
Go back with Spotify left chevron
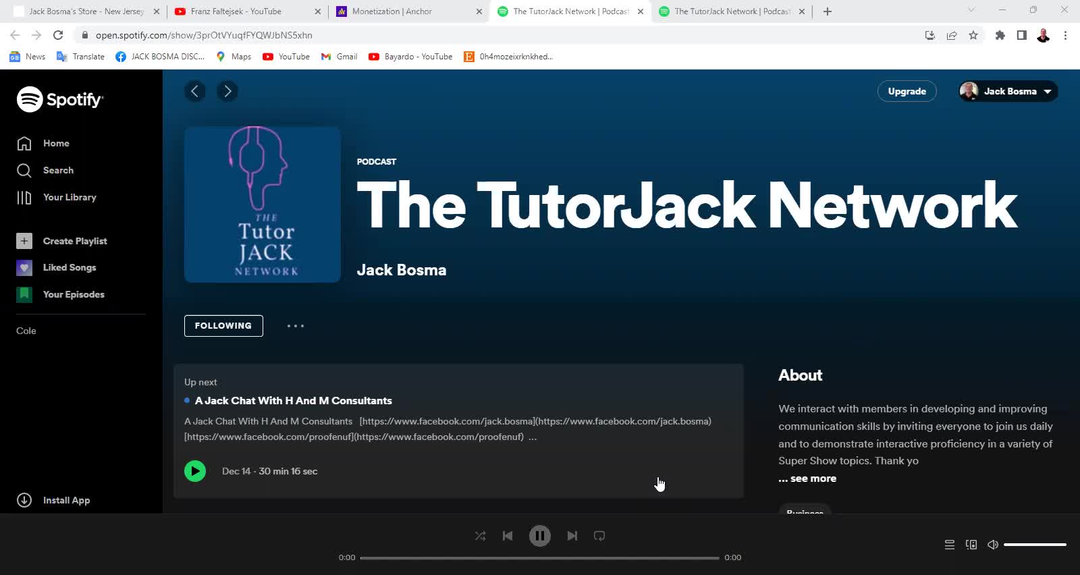point(195,91)
